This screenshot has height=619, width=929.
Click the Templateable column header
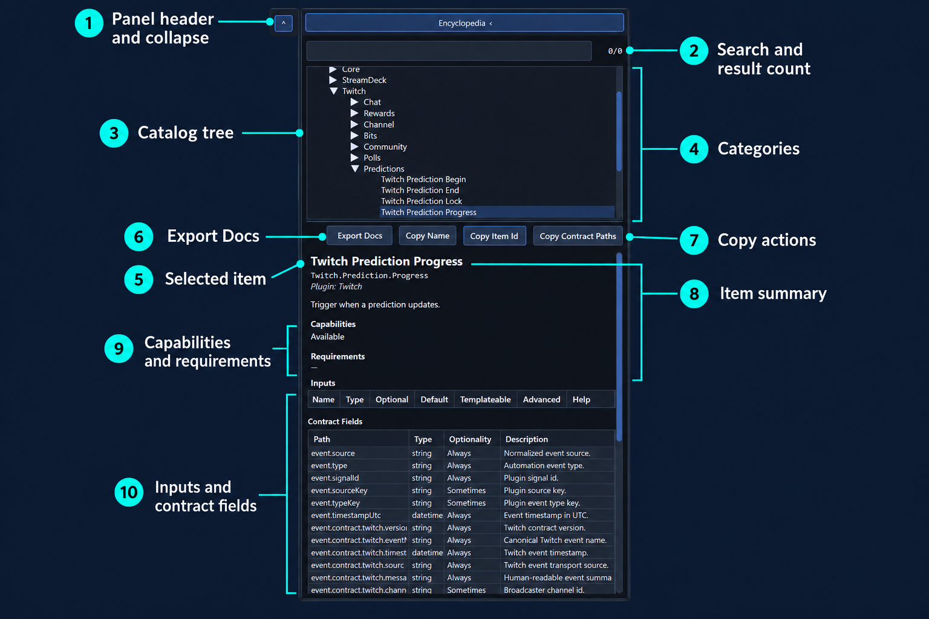pyautogui.click(x=485, y=400)
